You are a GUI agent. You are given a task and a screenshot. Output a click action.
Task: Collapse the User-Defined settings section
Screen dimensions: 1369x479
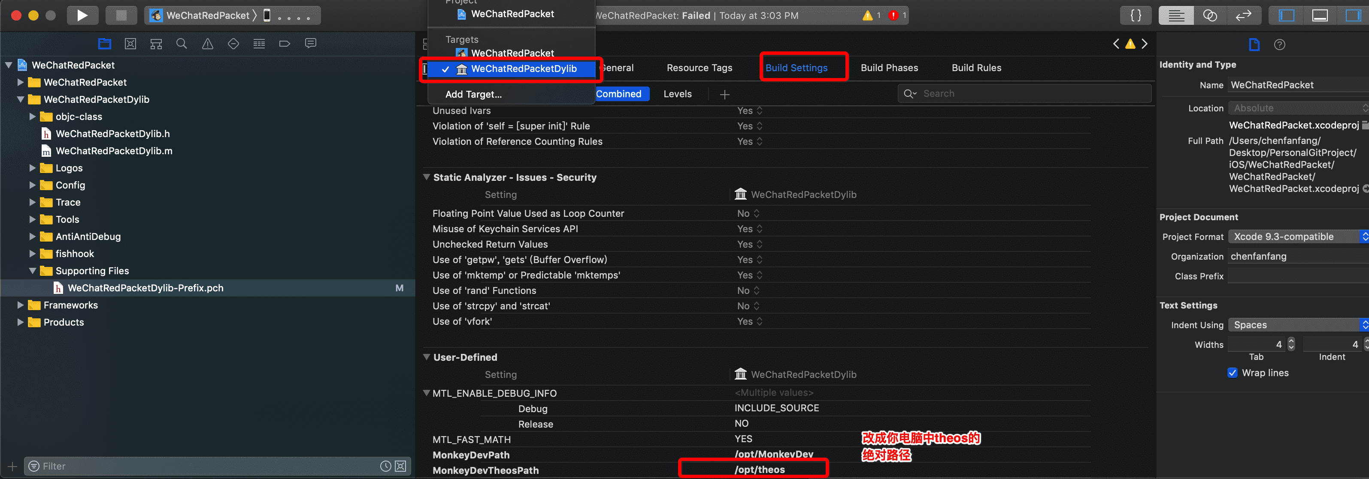click(x=426, y=357)
